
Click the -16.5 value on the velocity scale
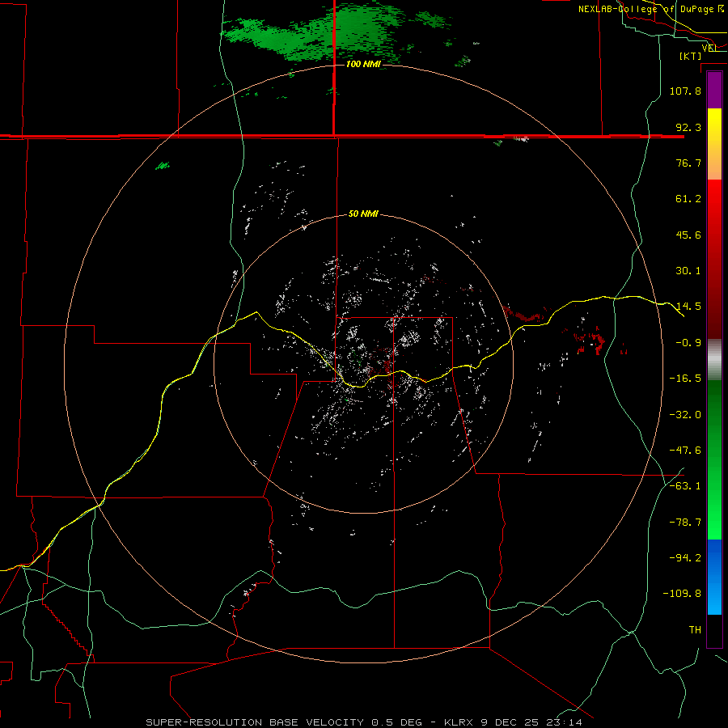coord(685,379)
